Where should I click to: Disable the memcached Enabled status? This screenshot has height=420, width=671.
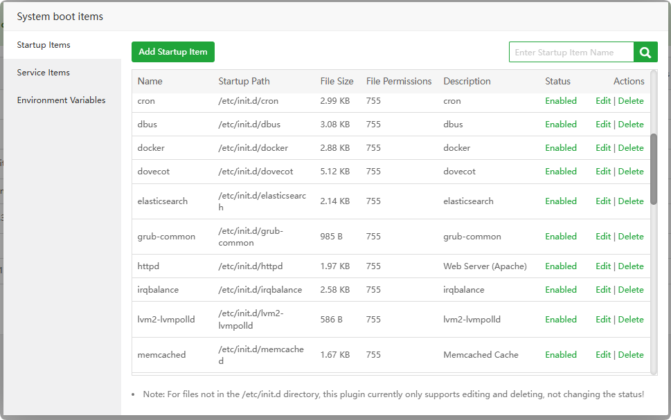tap(561, 355)
